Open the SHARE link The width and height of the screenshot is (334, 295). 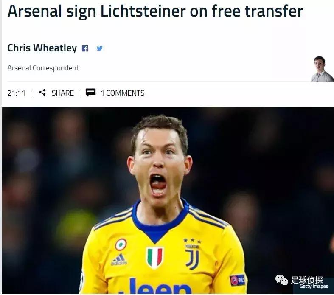63,93
